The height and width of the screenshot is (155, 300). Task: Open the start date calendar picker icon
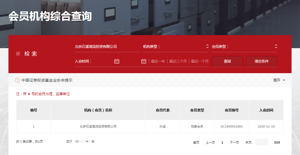pyautogui.click(x=117, y=61)
